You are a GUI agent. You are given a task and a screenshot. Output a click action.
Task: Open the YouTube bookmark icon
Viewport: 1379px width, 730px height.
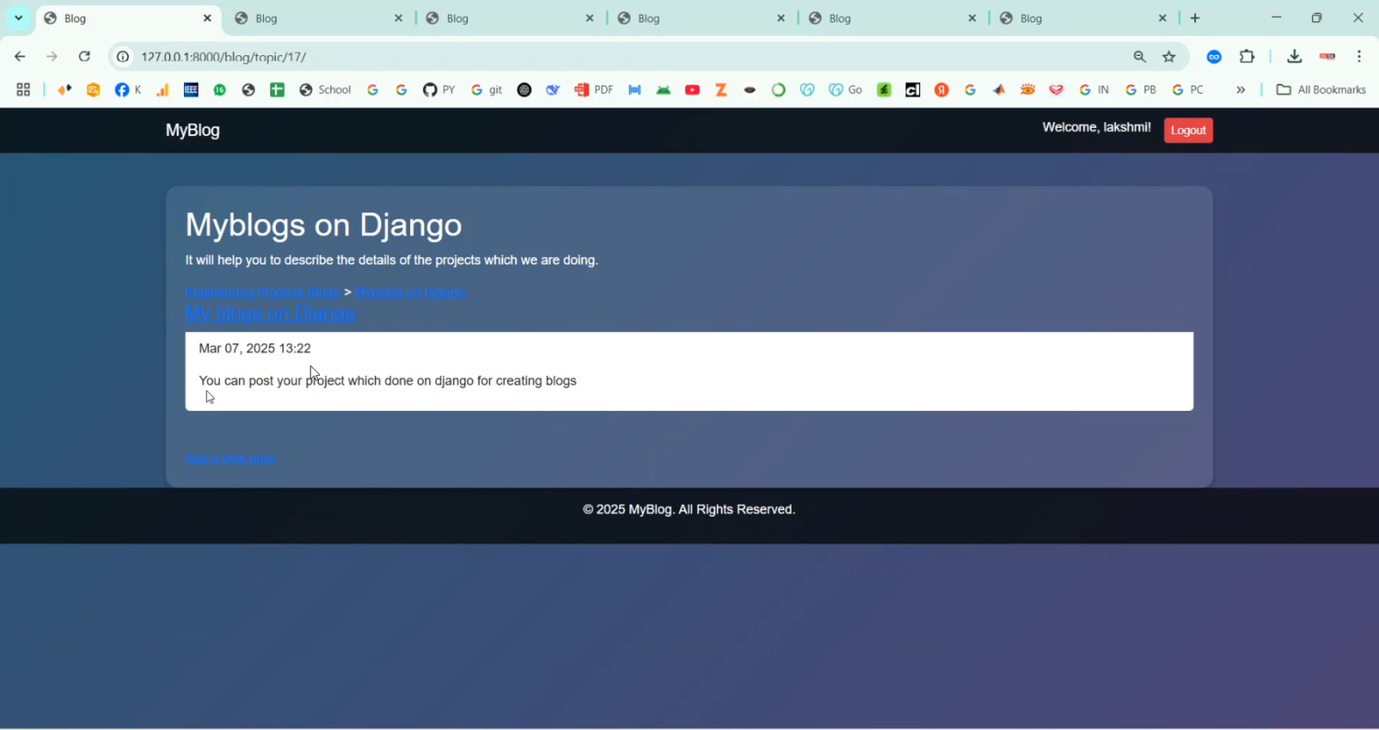[692, 90]
